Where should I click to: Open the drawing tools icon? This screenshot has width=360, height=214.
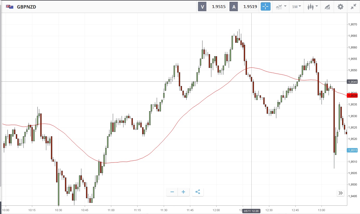click(327, 7)
